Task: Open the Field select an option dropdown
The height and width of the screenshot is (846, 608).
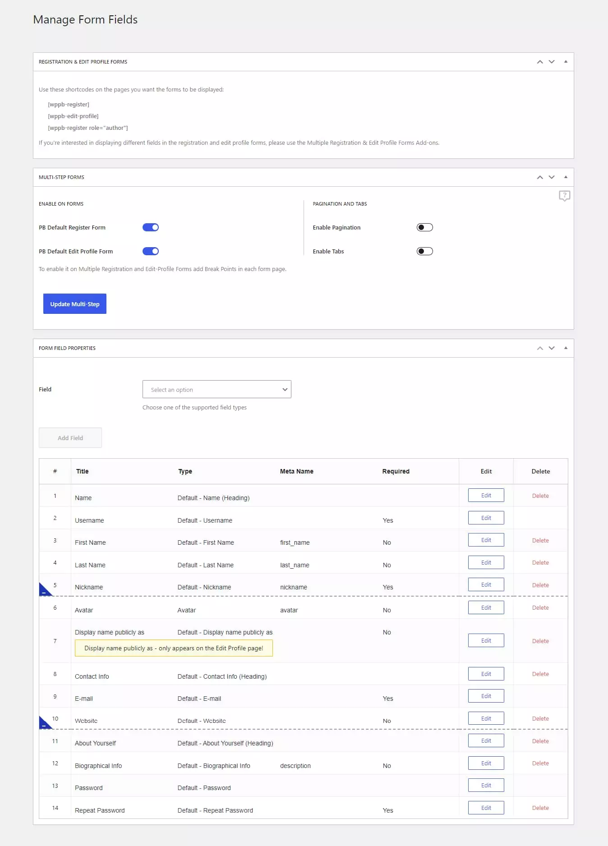Action: pos(217,389)
